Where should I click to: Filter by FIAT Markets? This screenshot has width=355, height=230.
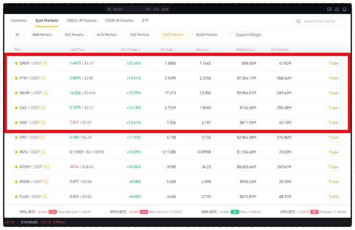140,35
